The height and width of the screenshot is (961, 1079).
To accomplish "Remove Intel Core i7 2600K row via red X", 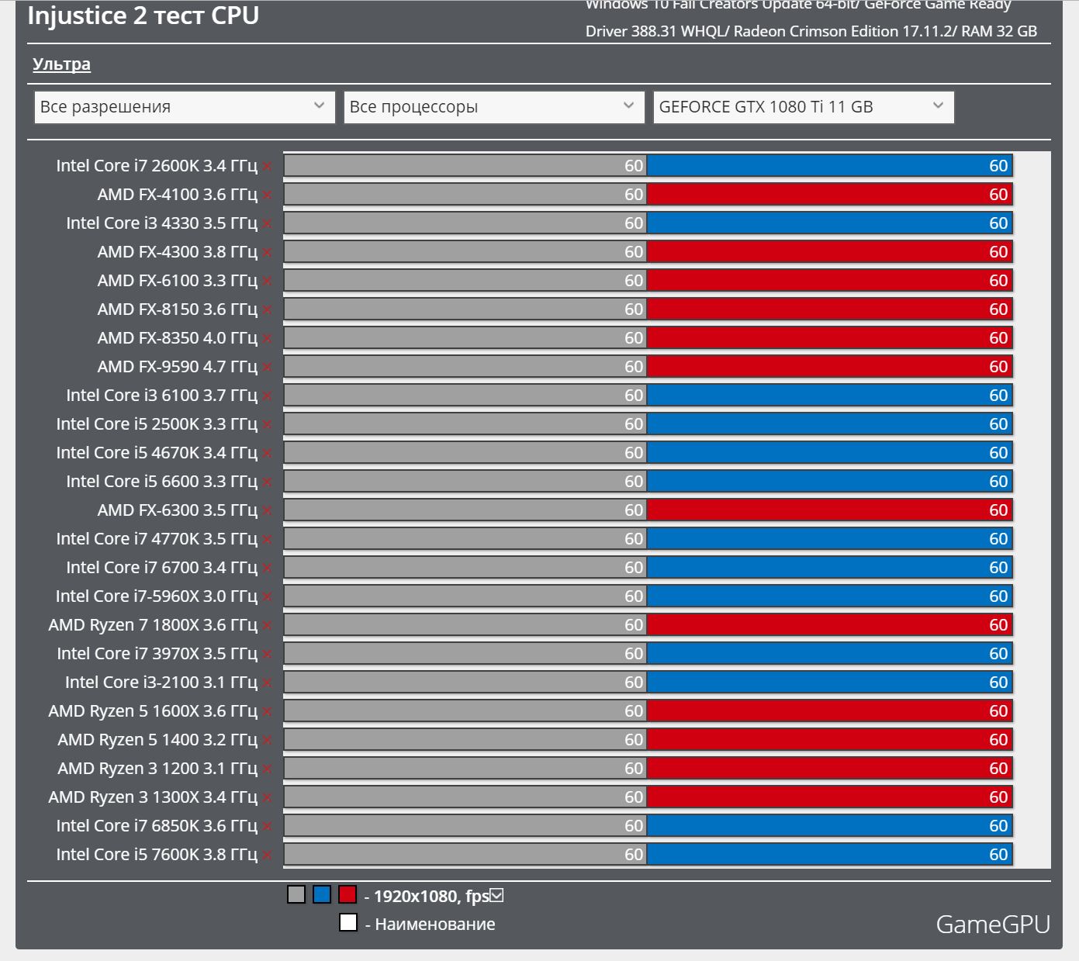I will [x=267, y=167].
